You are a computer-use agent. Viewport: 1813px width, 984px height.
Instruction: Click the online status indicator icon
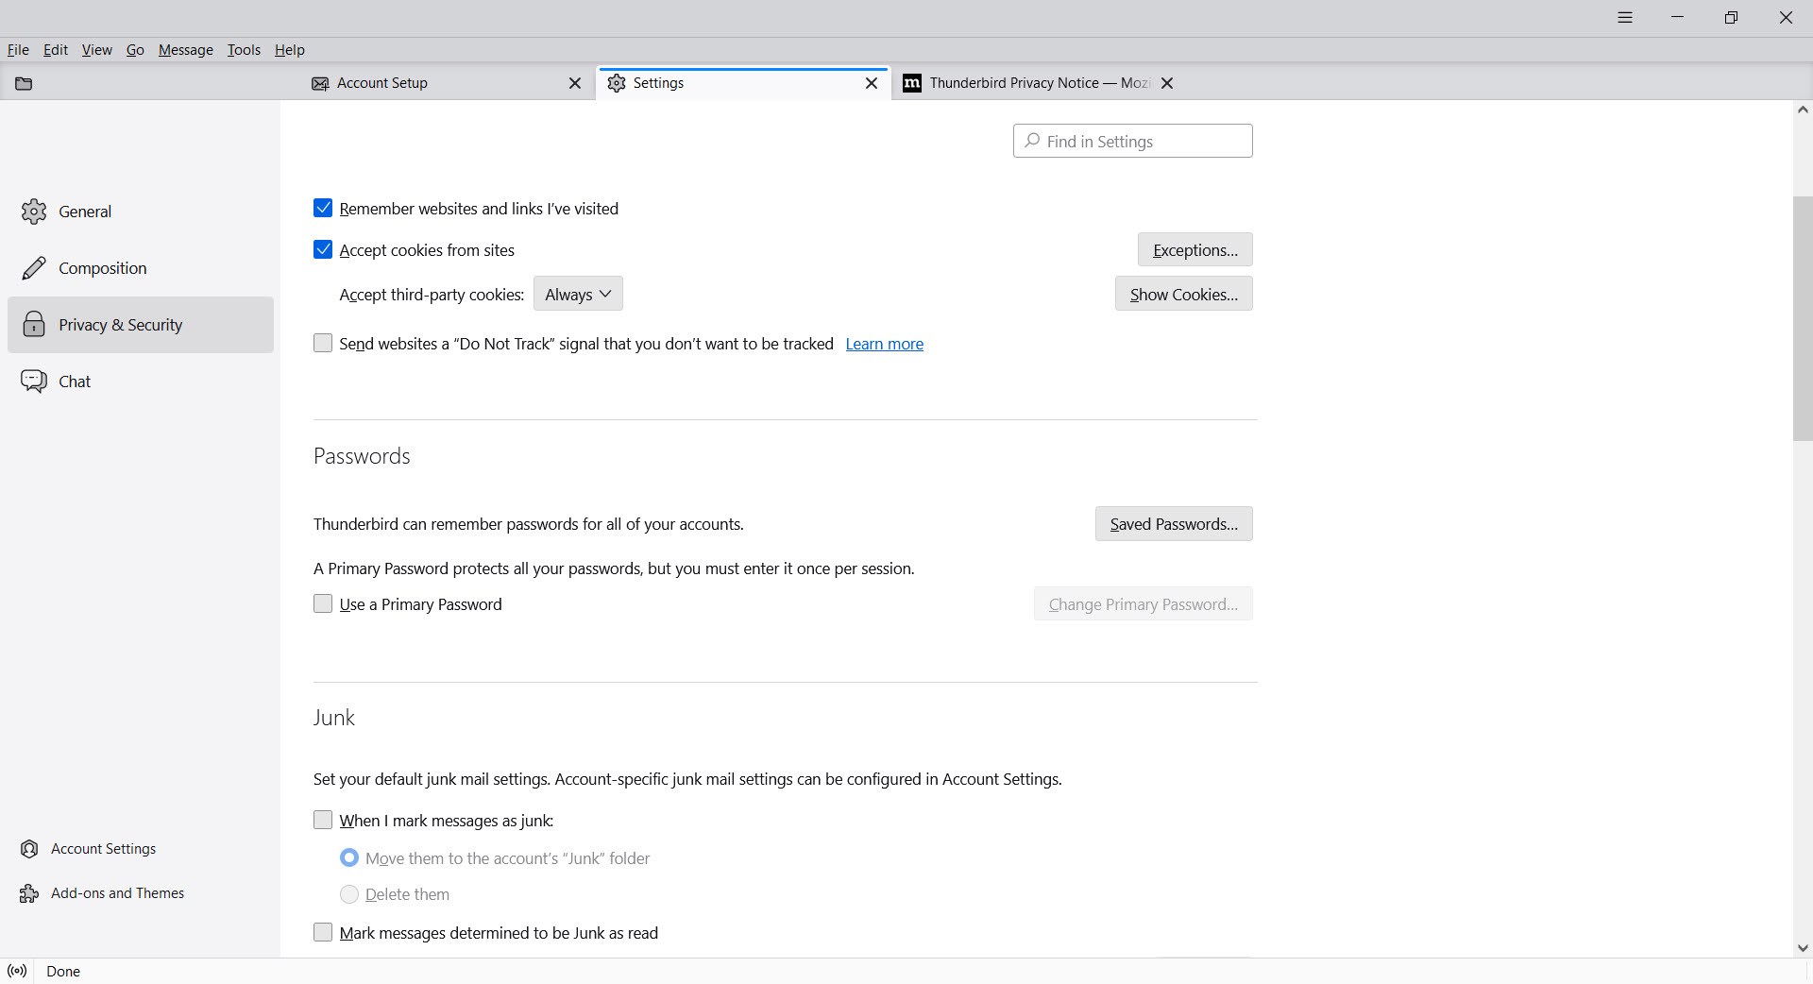17,971
